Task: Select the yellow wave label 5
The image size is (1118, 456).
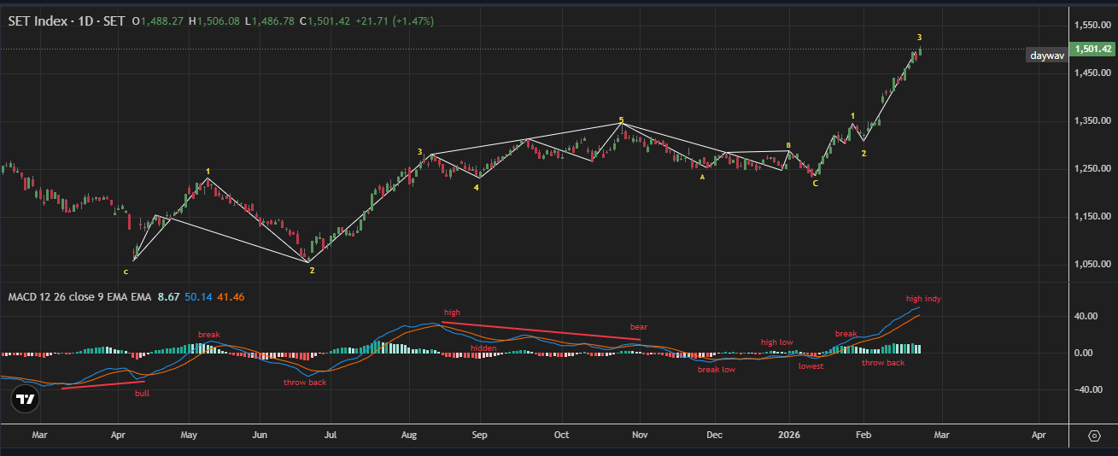Action: [x=621, y=120]
